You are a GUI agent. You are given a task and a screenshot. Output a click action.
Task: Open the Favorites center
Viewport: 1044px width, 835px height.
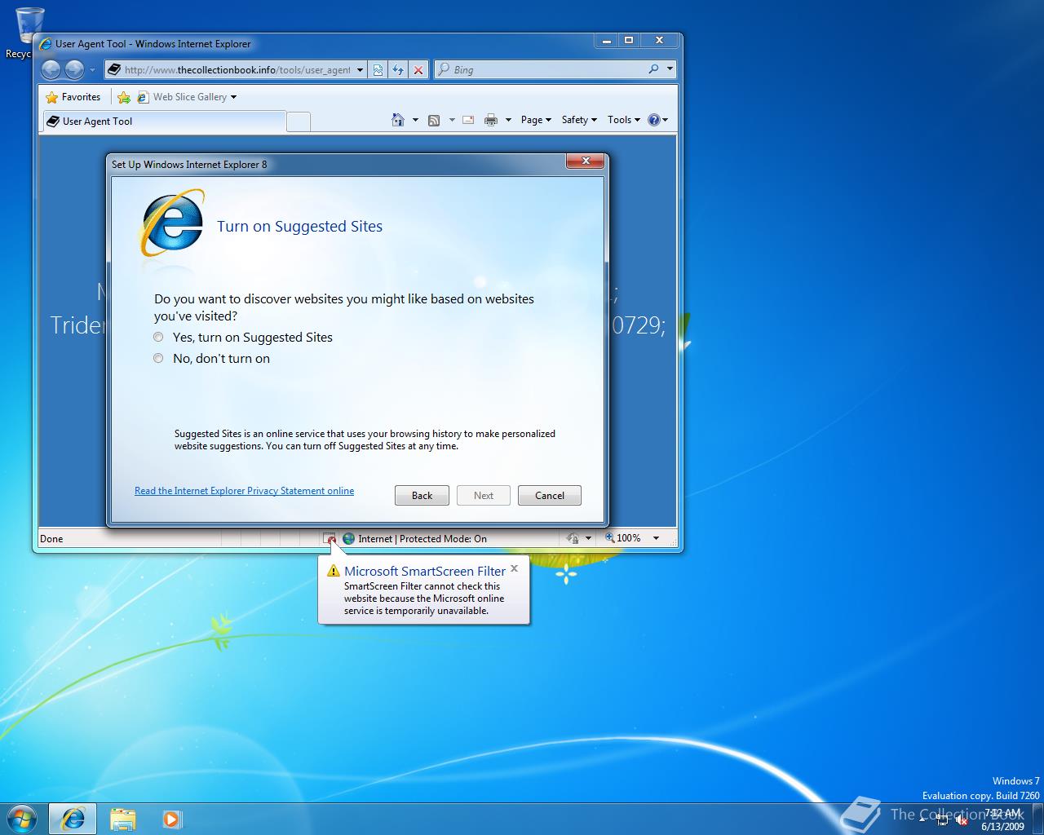pyautogui.click(x=73, y=97)
